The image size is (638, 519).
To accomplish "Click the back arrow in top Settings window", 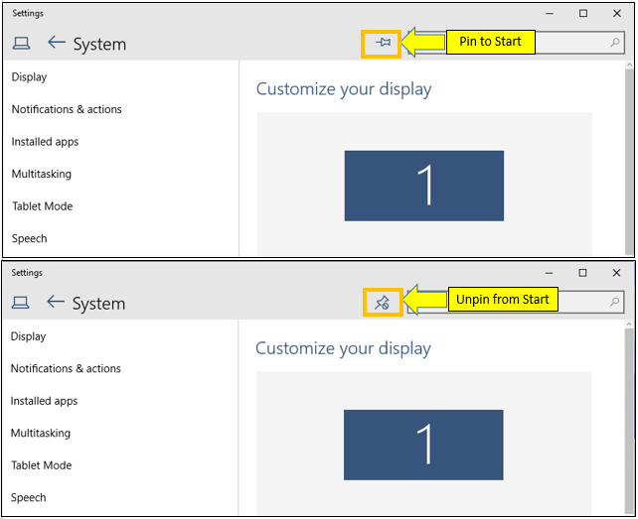I will [57, 42].
